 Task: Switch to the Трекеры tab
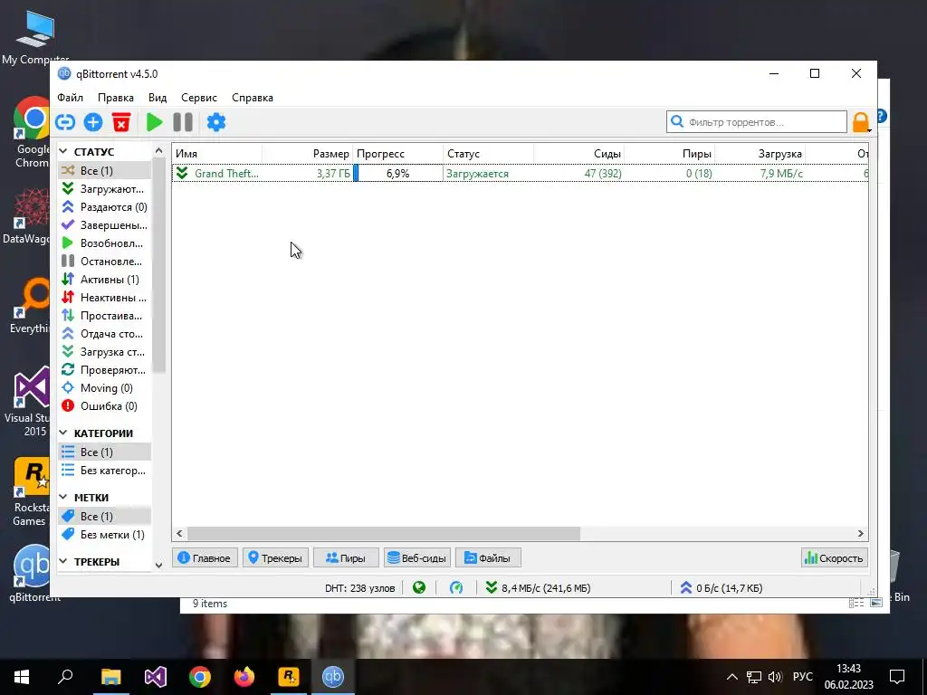(x=275, y=557)
